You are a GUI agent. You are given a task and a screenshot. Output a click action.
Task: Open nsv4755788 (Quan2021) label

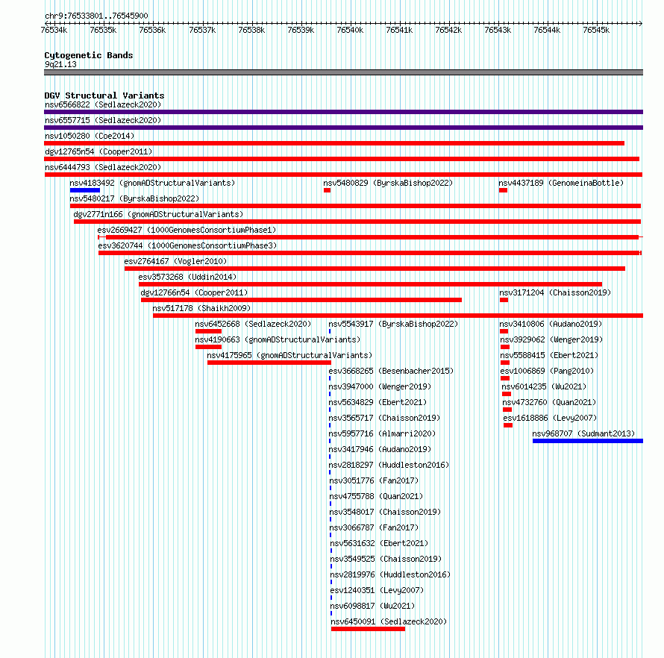376,496
